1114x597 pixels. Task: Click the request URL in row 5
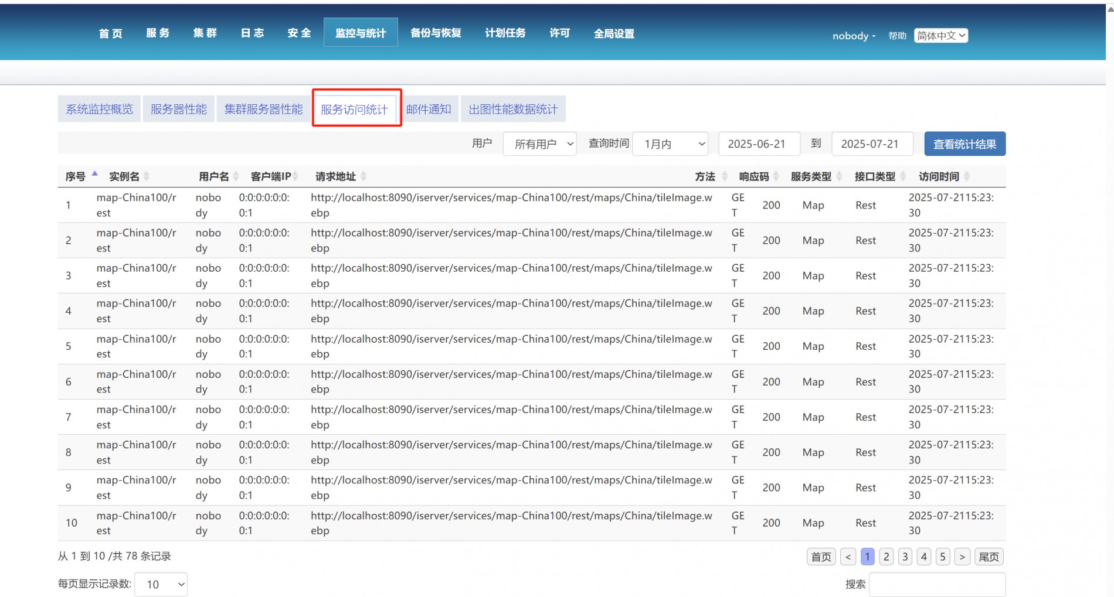coord(511,346)
